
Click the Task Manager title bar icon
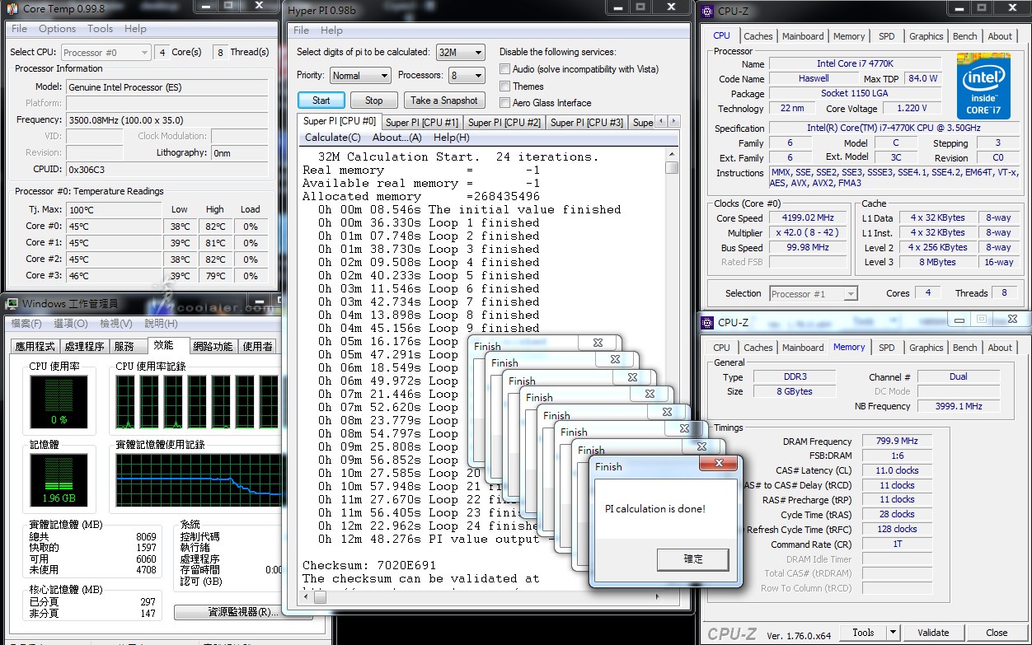pyautogui.click(x=12, y=304)
